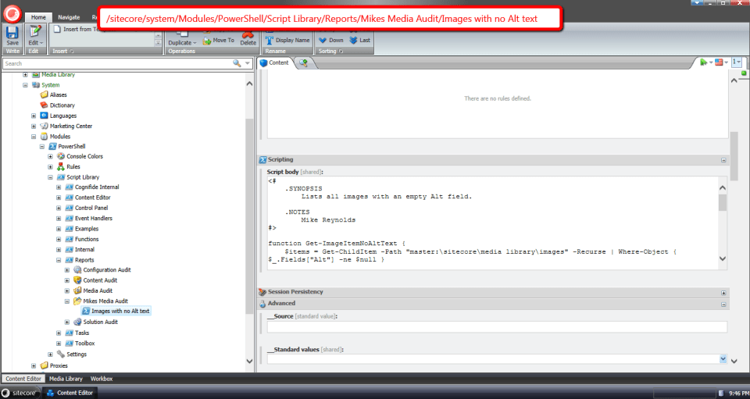Screen dimensions: 750x399
Task: Open the Duplicate dropdown in Operations
Action: click(x=182, y=37)
